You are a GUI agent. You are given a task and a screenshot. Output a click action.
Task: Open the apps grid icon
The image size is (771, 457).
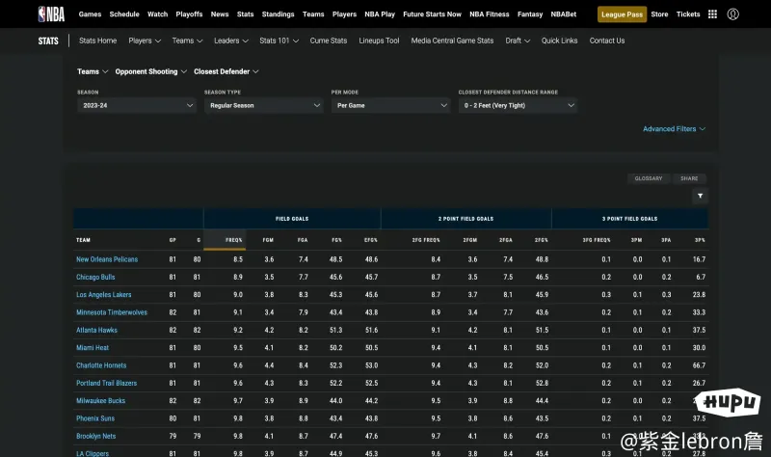click(712, 14)
